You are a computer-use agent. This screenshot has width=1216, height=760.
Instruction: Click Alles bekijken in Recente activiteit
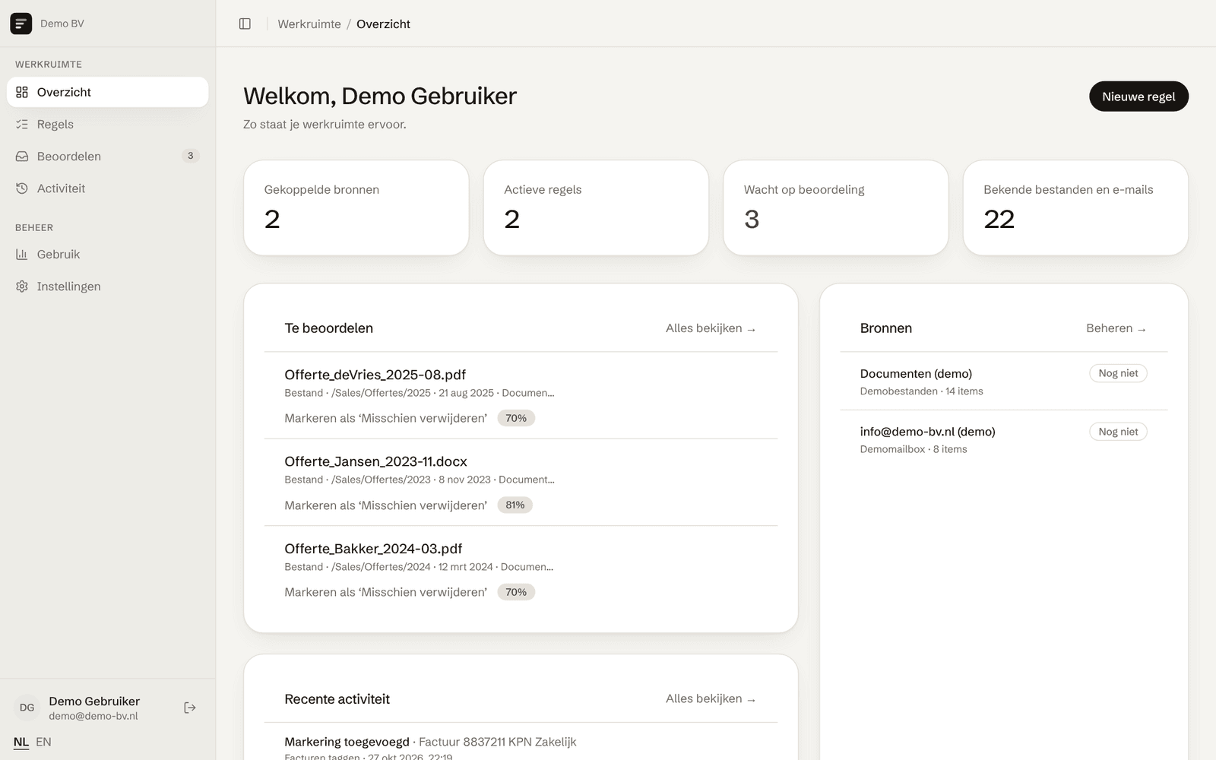pyautogui.click(x=711, y=698)
